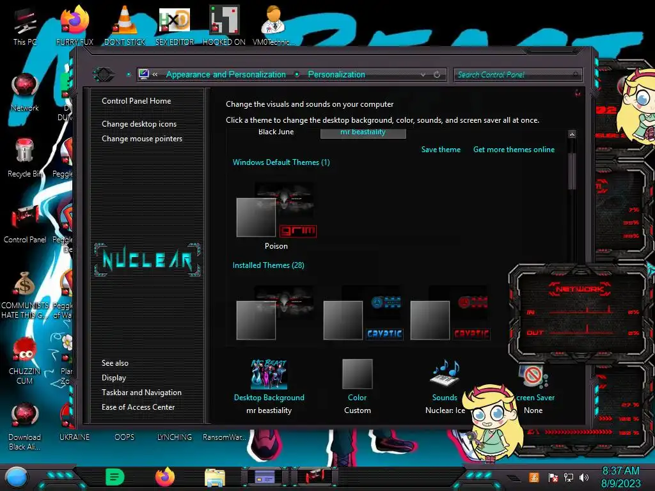Click the Sounds link text
Screen dimensions: 655x491
445,398
